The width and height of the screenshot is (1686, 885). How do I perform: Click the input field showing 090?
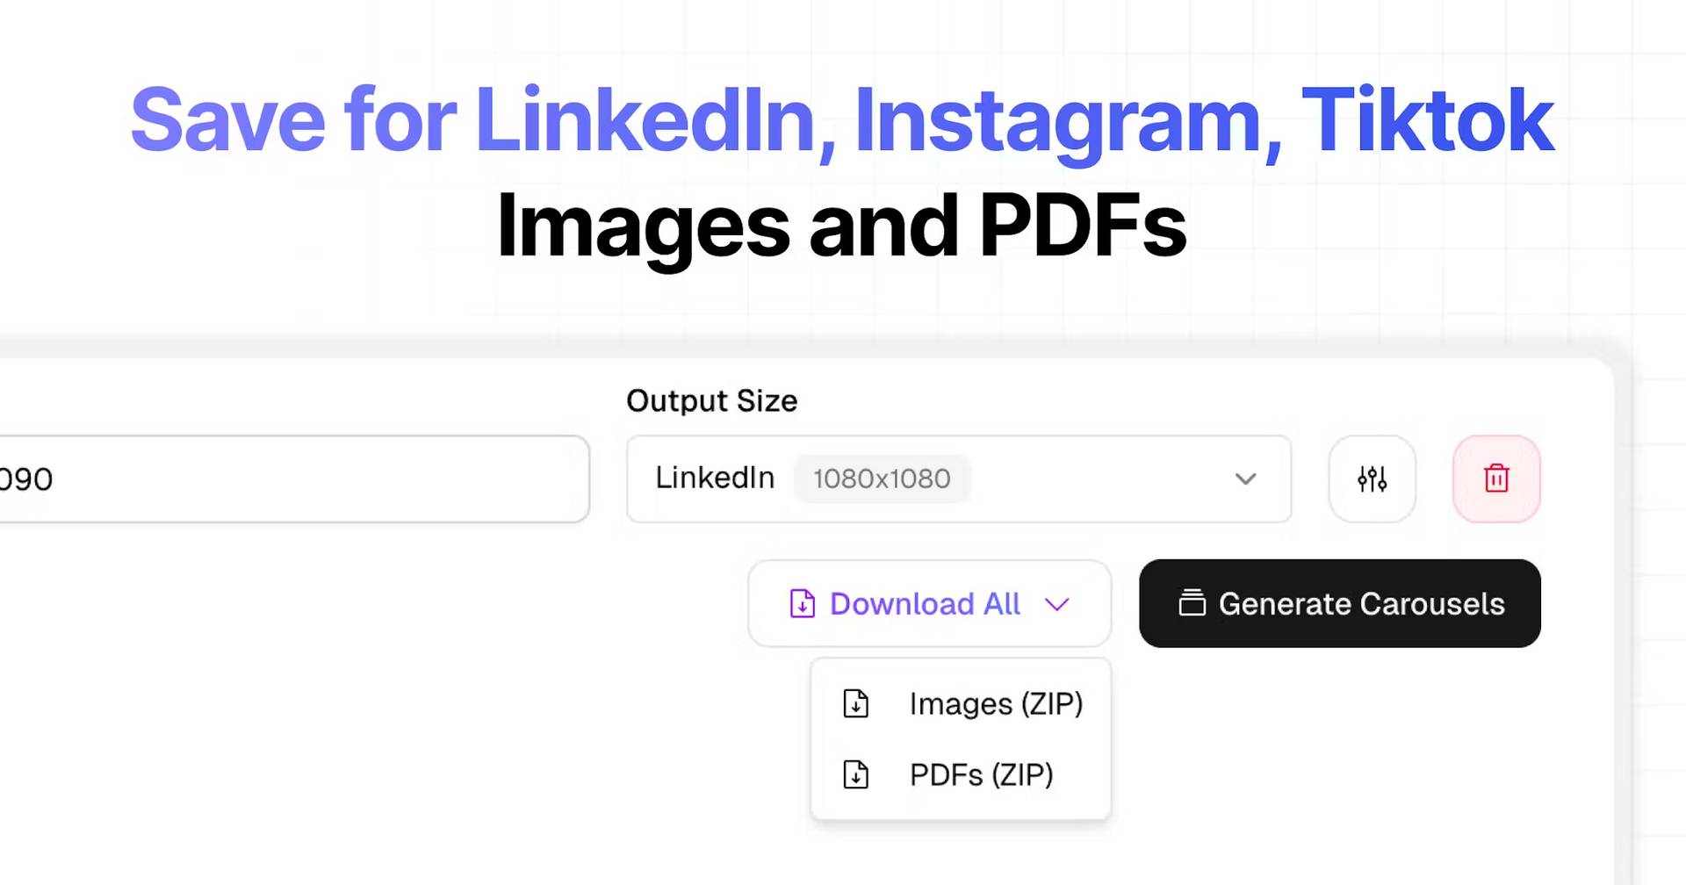click(x=290, y=478)
